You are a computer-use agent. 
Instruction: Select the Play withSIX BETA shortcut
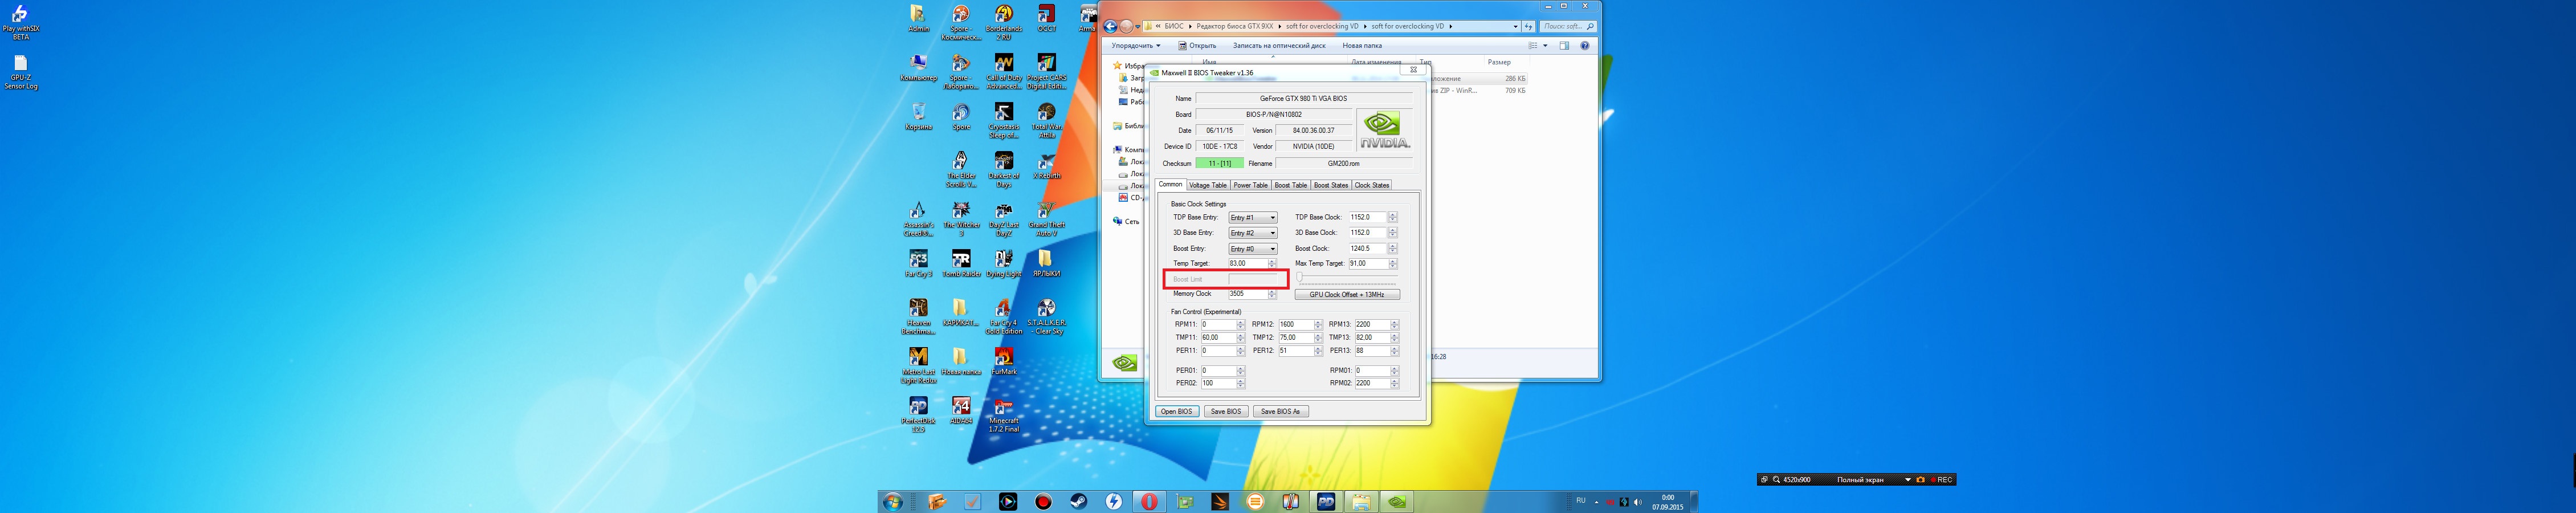(x=21, y=22)
